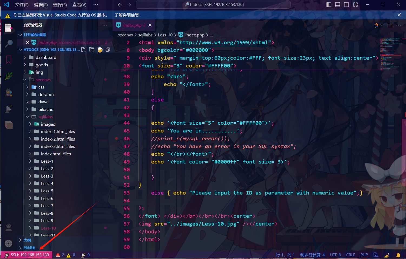The image size is (406, 259).
Task: Click the PHP language mode indicator
Action: coord(364,255)
